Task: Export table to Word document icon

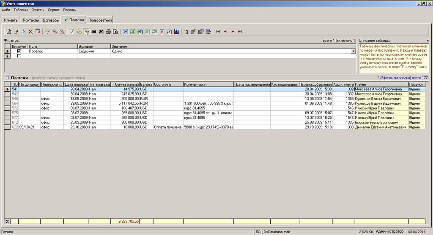Action: (x=126, y=32)
